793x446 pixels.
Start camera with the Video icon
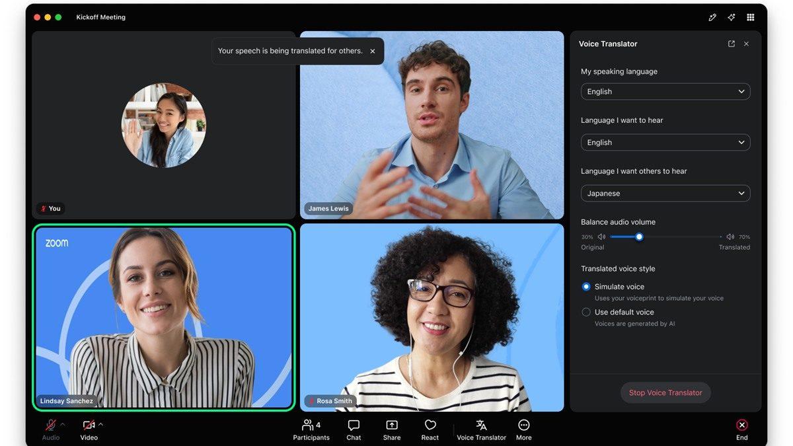(x=89, y=425)
